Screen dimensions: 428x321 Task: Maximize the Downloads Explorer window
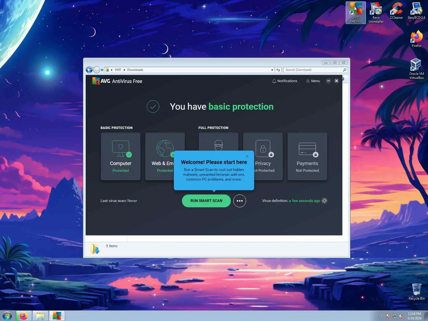pyautogui.click(x=335, y=63)
